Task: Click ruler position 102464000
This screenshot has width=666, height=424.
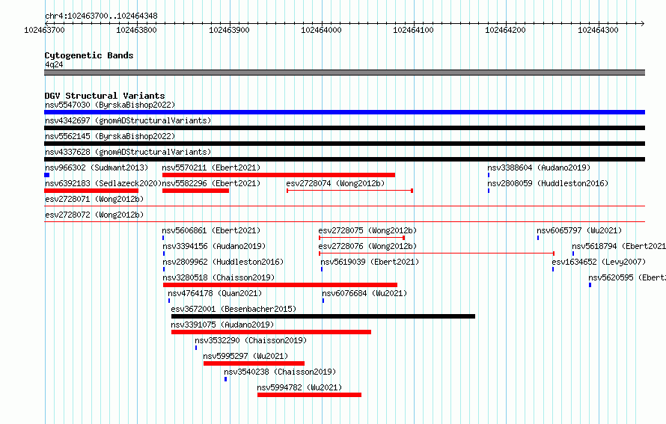Action: [x=321, y=30]
